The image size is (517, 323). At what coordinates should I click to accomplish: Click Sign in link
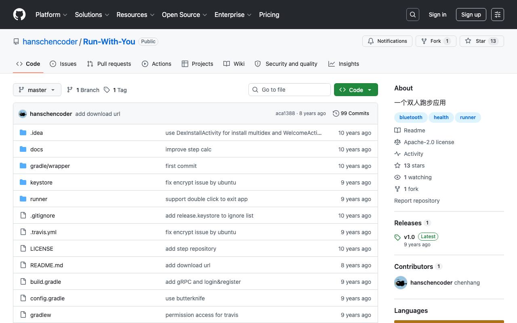(x=437, y=15)
